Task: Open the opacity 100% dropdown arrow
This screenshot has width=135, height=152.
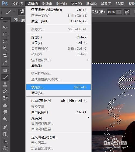Action: coord(119,12)
